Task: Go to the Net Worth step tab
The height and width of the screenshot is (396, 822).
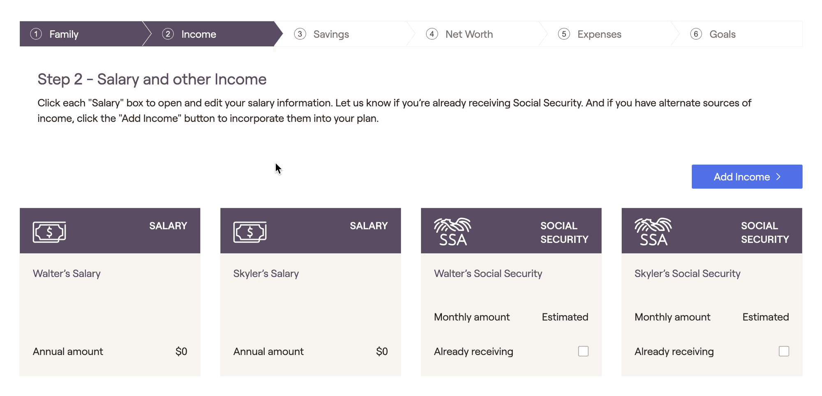Action: click(x=469, y=34)
